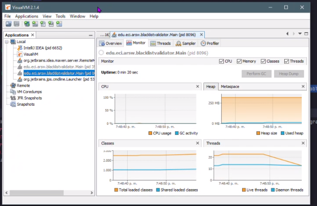Select the Metaspace memory tab

pos(230,87)
